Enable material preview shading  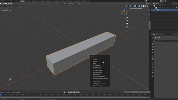pyautogui.click(x=145, y=6)
